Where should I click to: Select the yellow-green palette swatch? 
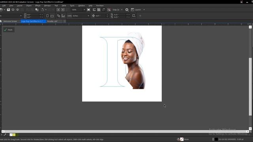pyautogui.click(x=14, y=135)
